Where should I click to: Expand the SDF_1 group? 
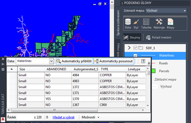[x=129, y=48]
